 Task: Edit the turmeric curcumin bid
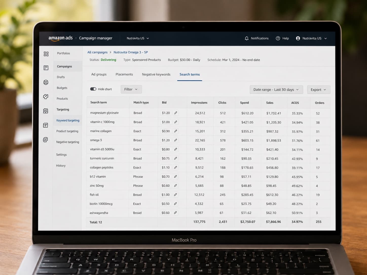175,159
